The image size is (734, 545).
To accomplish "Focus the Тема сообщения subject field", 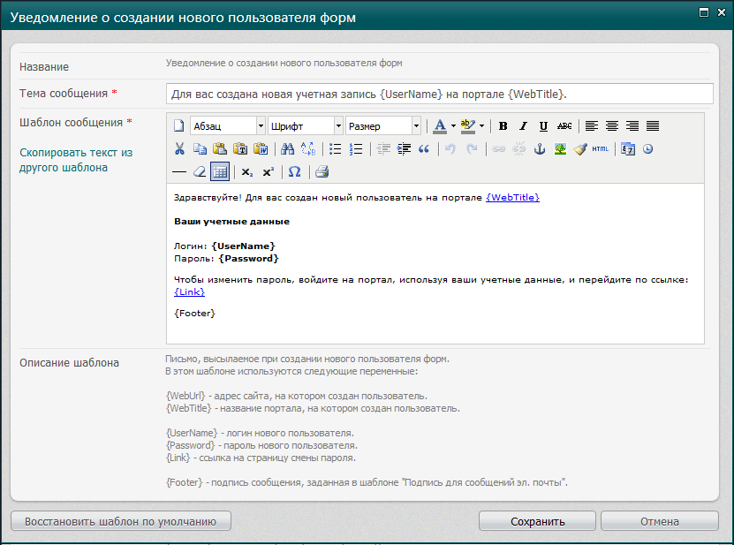I will [440, 95].
